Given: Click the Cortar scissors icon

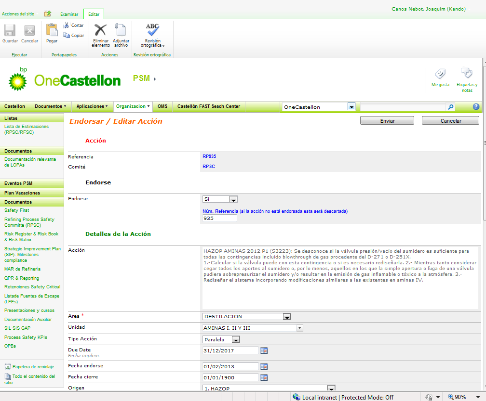Looking at the screenshot, I should [x=67, y=25].
